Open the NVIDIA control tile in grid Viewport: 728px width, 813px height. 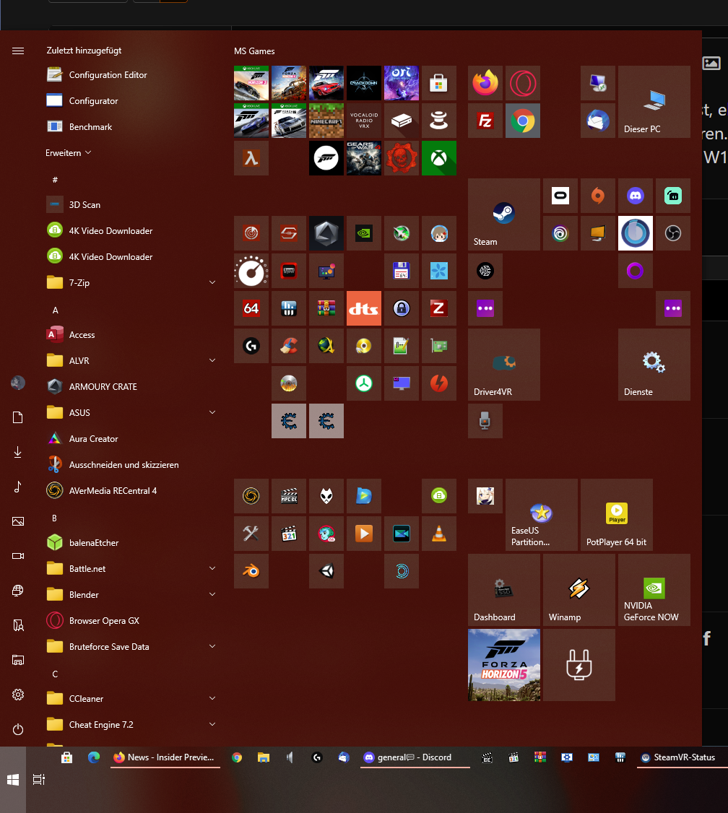pos(364,233)
